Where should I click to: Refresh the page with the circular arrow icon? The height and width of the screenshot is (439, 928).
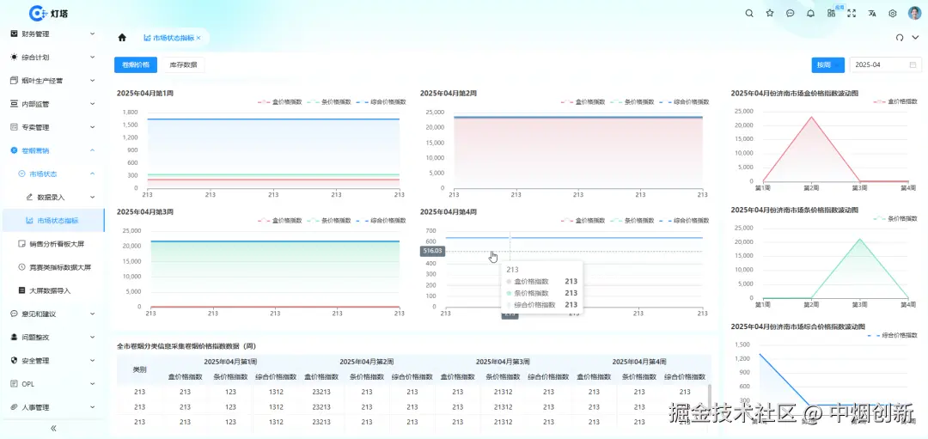coord(900,37)
